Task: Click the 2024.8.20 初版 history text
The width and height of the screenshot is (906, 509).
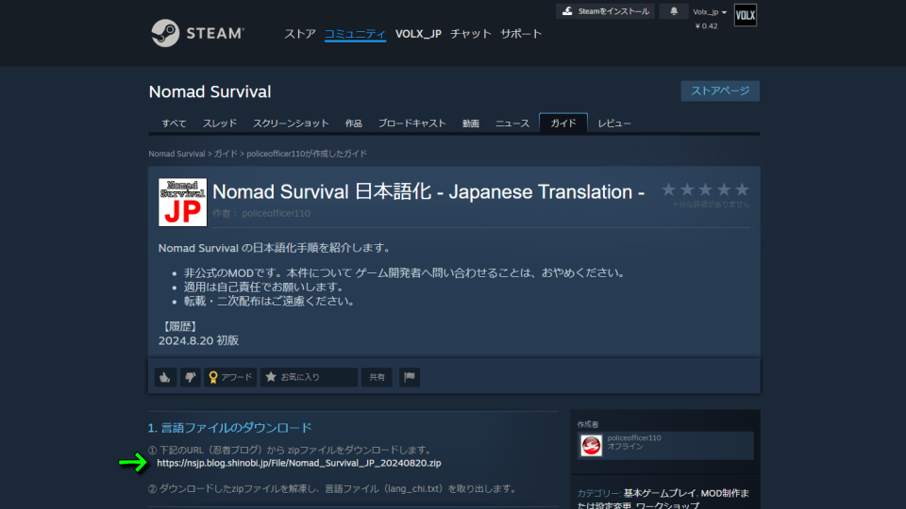Action: pos(199,340)
